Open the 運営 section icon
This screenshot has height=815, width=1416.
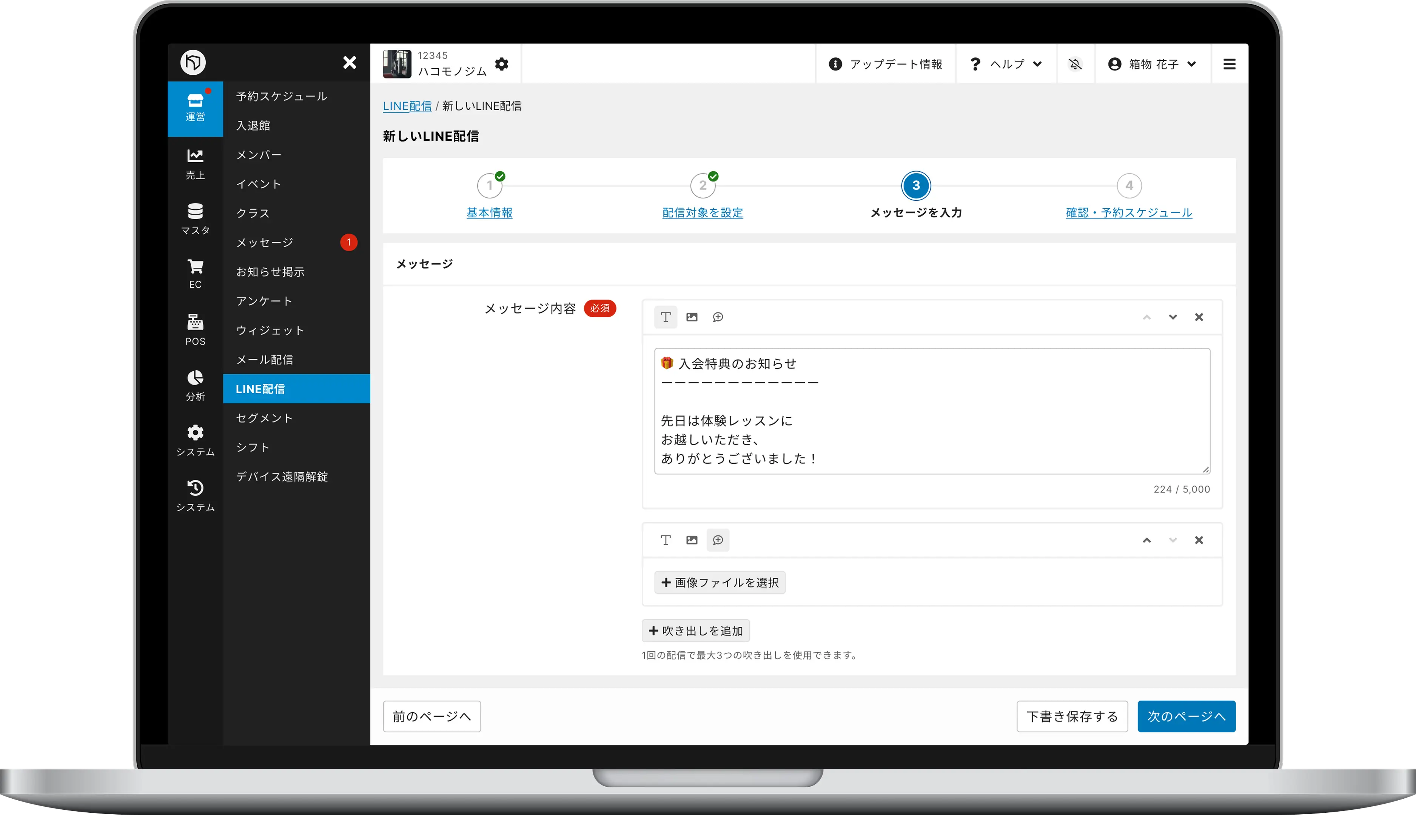195,109
